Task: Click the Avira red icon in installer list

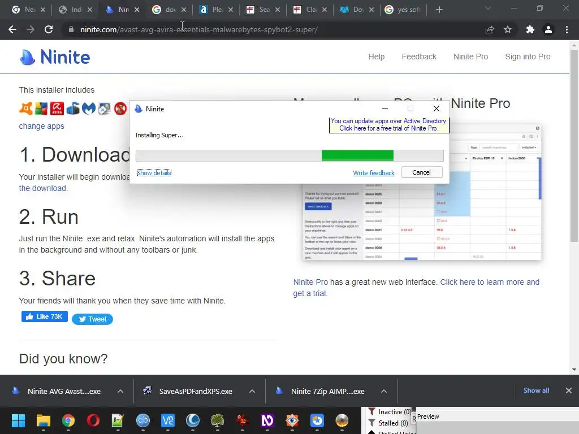Action: point(57,108)
